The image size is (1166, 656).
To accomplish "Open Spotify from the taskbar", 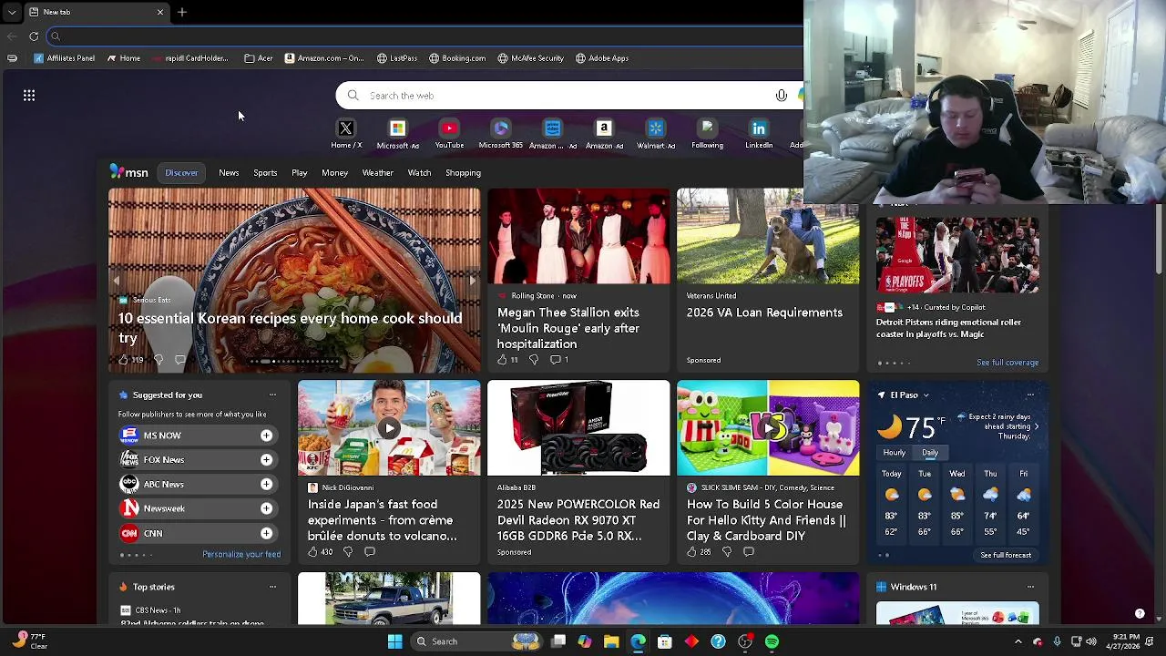I will pyautogui.click(x=772, y=641).
